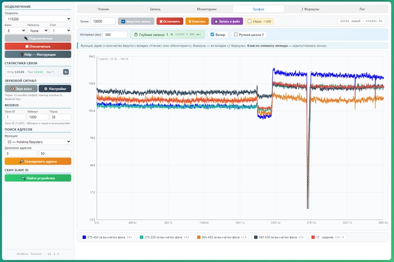The width and height of the screenshot is (394, 262).
Task: Click the received counter 13162
Action: [x=38, y=72]
